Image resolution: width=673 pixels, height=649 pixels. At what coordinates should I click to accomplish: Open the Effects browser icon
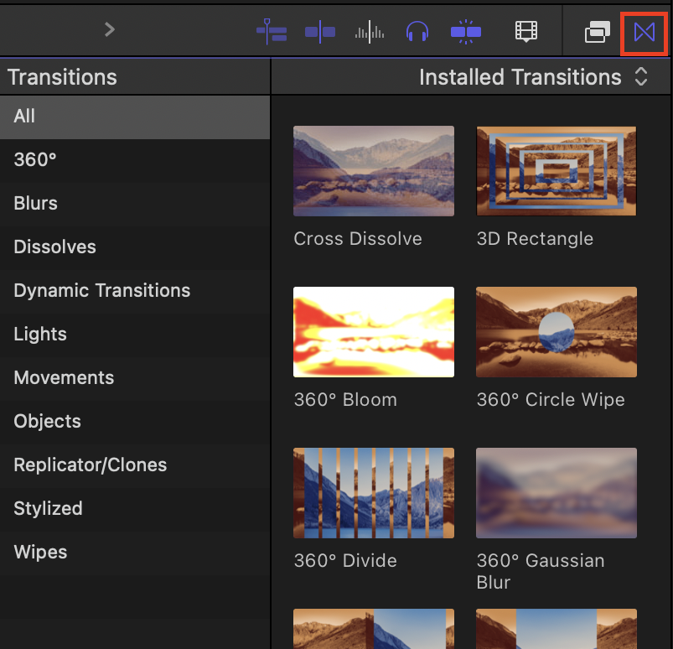pyautogui.click(x=597, y=32)
